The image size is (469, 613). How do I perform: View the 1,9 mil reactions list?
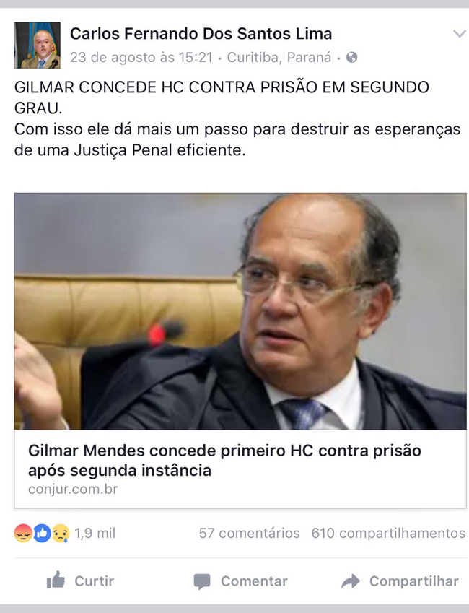pos(95,534)
